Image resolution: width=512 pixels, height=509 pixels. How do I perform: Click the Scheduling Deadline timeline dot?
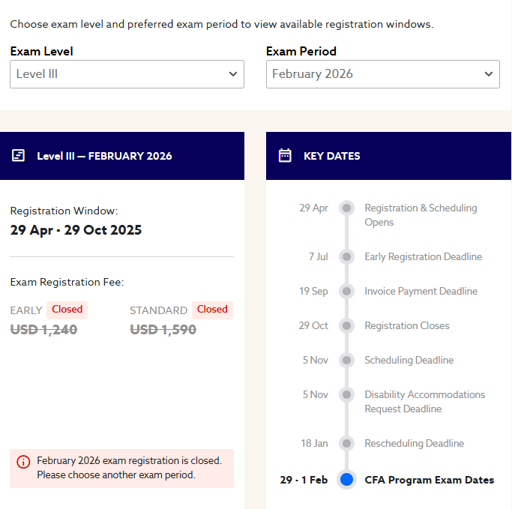(x=346, y=361)
